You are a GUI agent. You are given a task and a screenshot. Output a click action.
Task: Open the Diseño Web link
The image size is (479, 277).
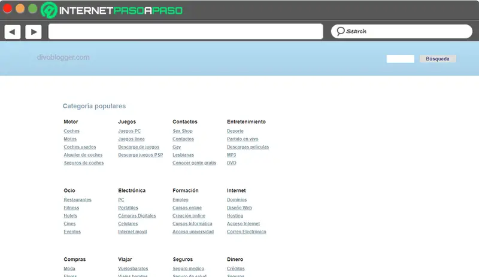tap(239, 208)
